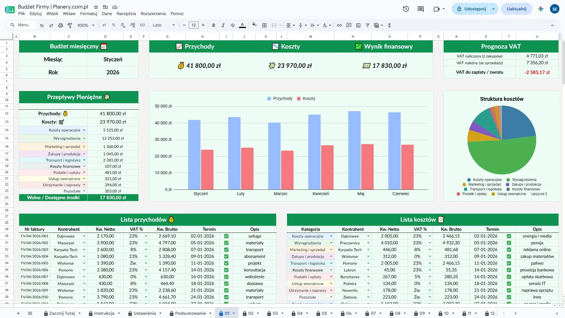Toggle checkbox for the paliwo cost row
This screenshot has width=565, height=318.
509,263
